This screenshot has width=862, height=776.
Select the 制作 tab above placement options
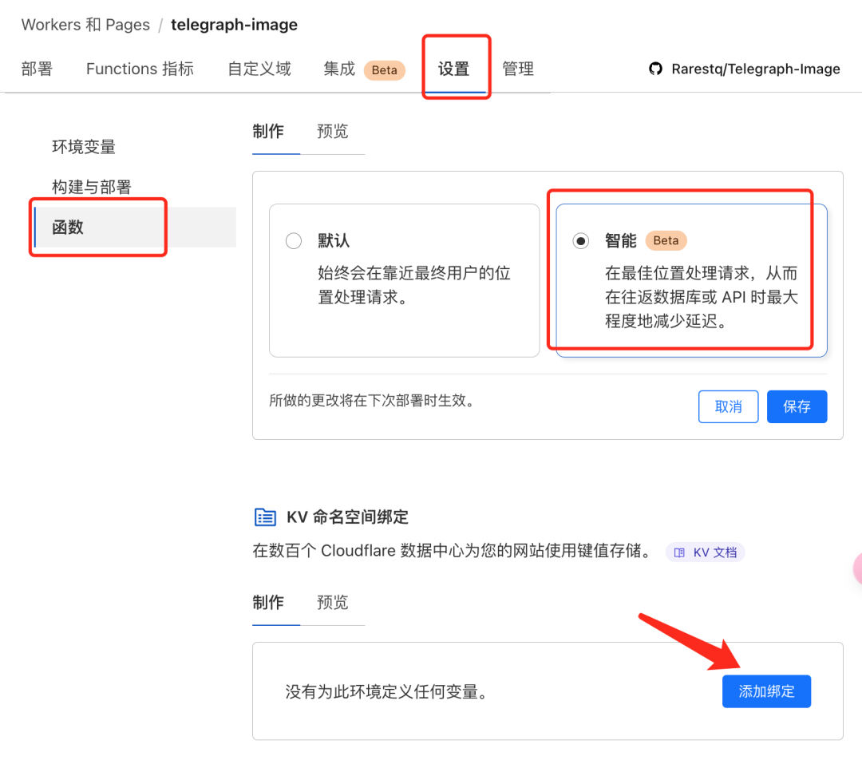pos(268,132)
